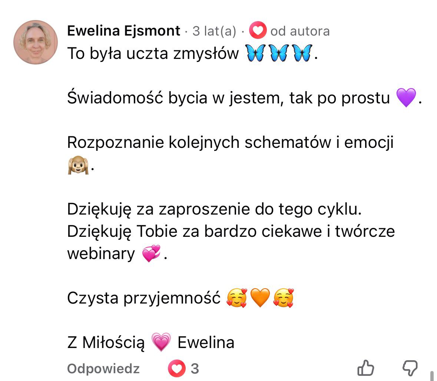The image size is (437, 381).
Task: Dislike the comment with thumbs-down icon
Action: point(410,368)
